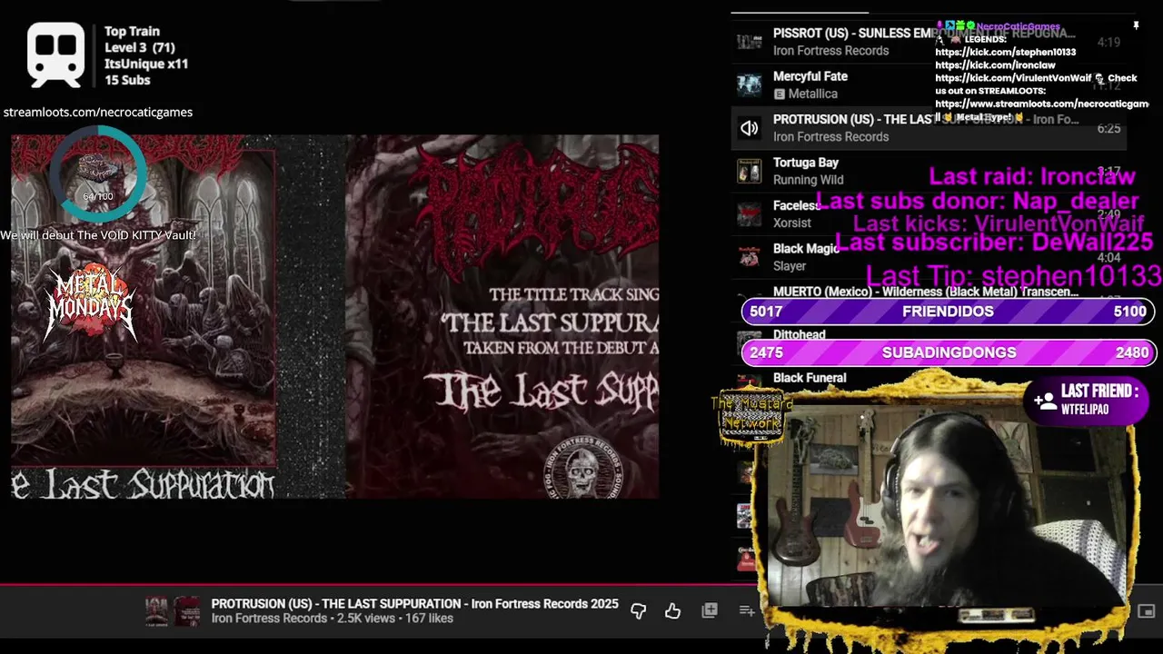
Task: Click the Top Train icon
Action: click(56, 55)
